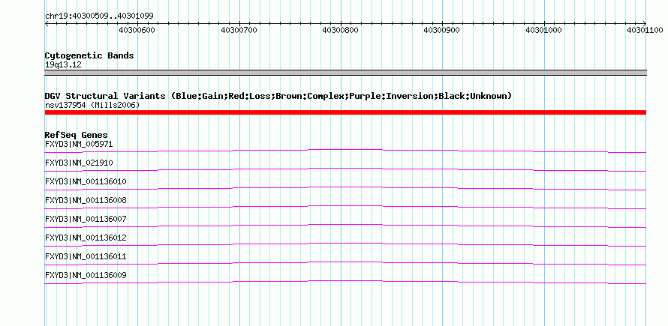Select transcript FXYD3|NM_021910
The image size is (668, 326).
(79, 163)
